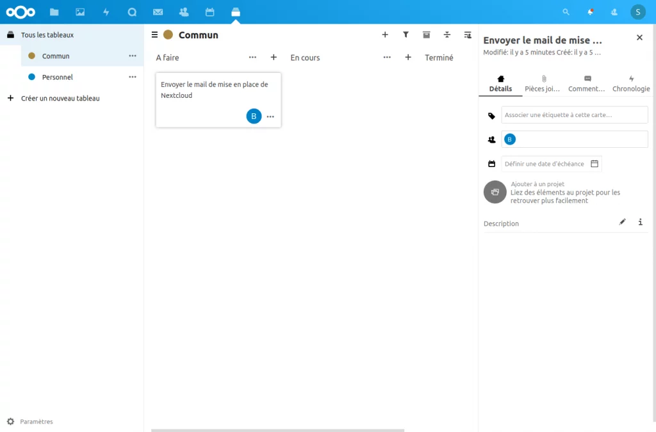The height and width of the screenshot is (432, 656).
Task: Click the Personnel blue color dot
Action: 31,77
